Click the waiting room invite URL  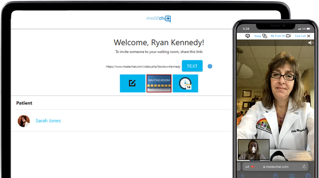pyautogui.click(x=143, y=67)
